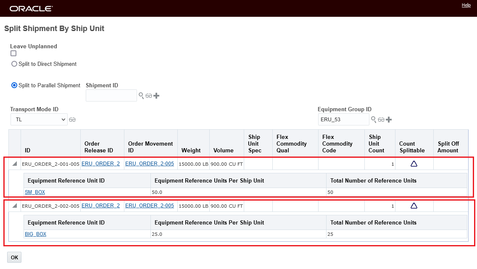Click the ID text ERU_ORDER_2-002-005
477x269 pixels.
[50, 206]
